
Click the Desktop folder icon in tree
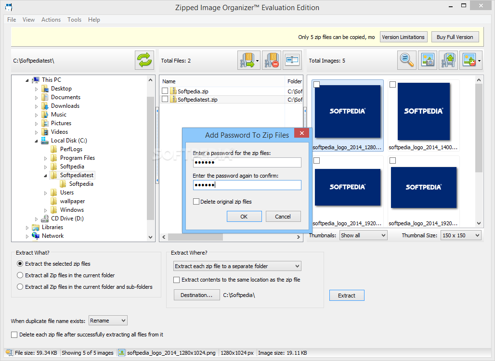(45, 89)
